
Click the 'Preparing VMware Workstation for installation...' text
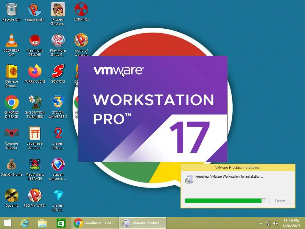tap(229, 177)
